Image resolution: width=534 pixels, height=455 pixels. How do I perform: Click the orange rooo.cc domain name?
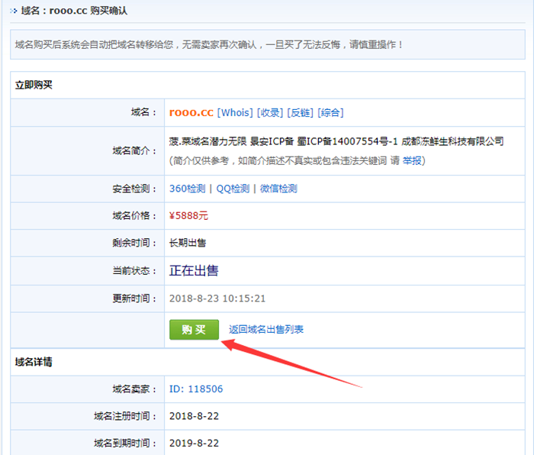pyautogui.click(x=191, y=112)
